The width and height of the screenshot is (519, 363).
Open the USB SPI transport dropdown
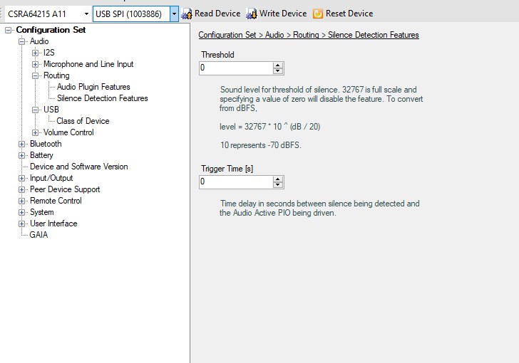174,14
